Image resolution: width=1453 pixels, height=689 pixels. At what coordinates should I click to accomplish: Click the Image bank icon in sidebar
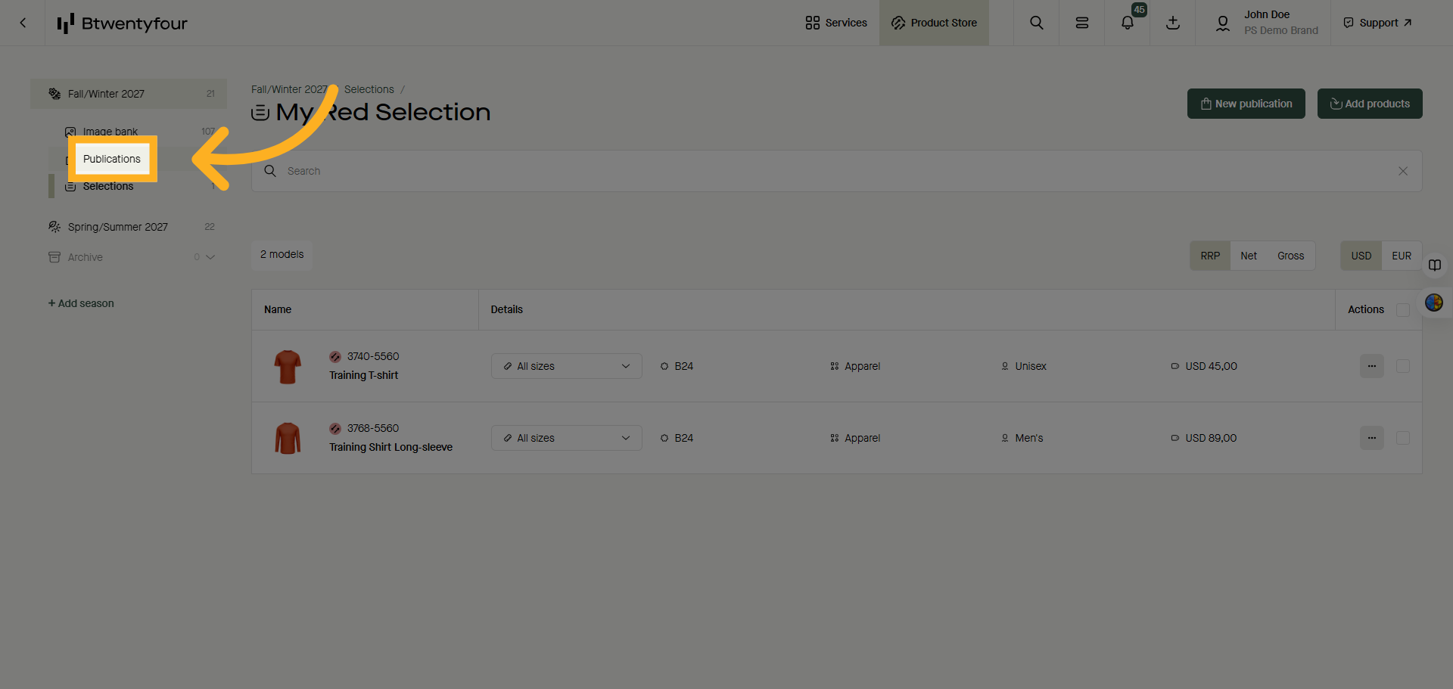(x=70, y=131)
